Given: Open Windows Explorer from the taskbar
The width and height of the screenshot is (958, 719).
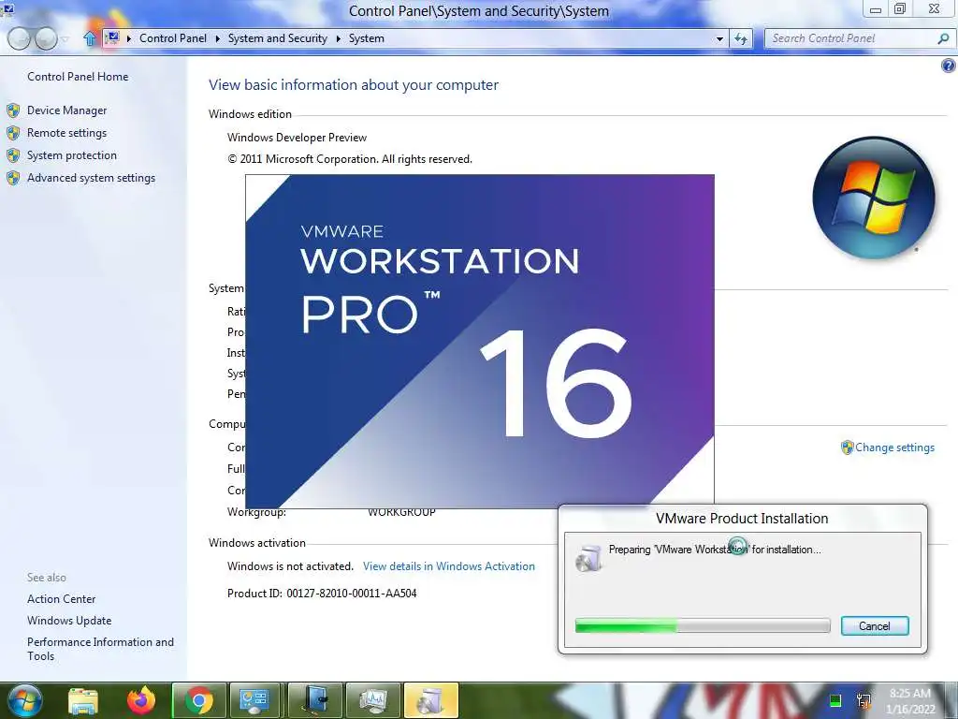Looking at the screenshot, I should (83, 700).
